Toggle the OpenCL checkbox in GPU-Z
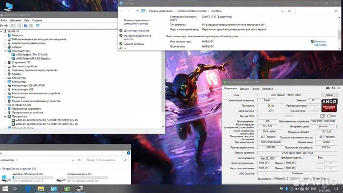343x193 pixels. click(x=275, y=179)
